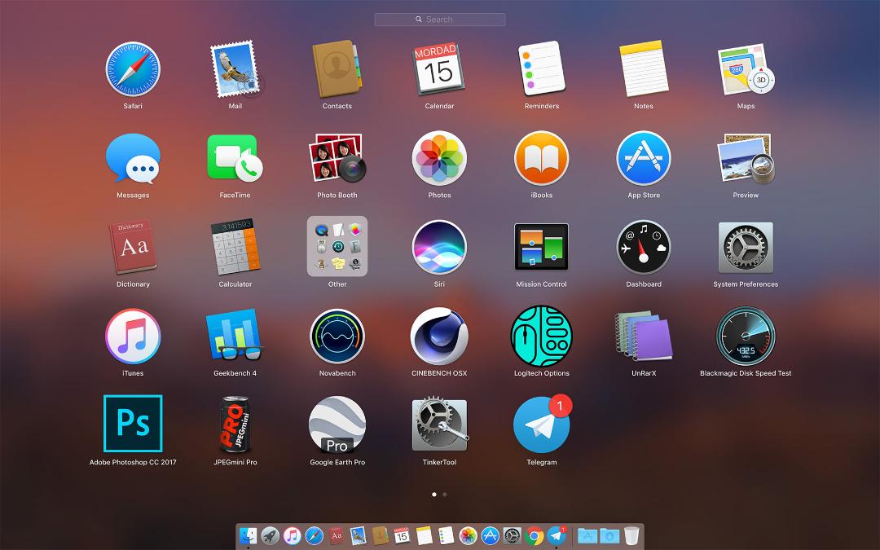Open Contacts in the Launchpad grid
880x550 pixels.
tap(337, 69)
